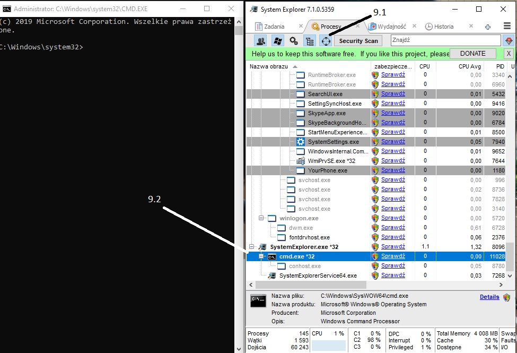The height and width of the screenshot is (353, 517).
Task: Select the SettingSyncHost.exe row
Action: coord(376,104)
